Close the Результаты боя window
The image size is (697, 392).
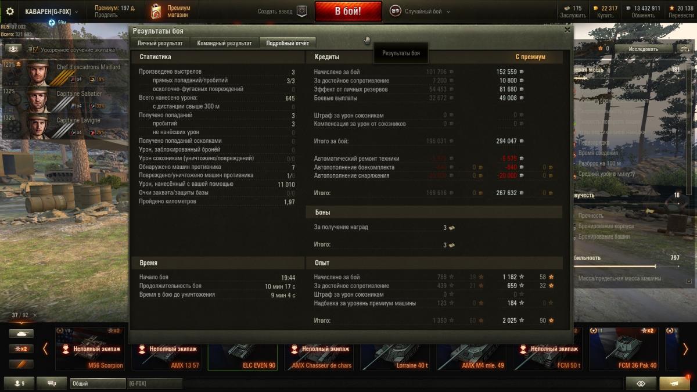click(x=567, y=30)
